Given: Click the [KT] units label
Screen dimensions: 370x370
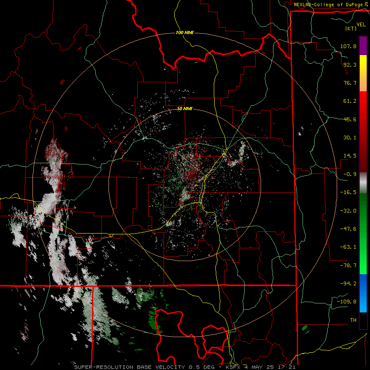Looking at the screenshot, I should pyautogui.click(x=351, y=29).
